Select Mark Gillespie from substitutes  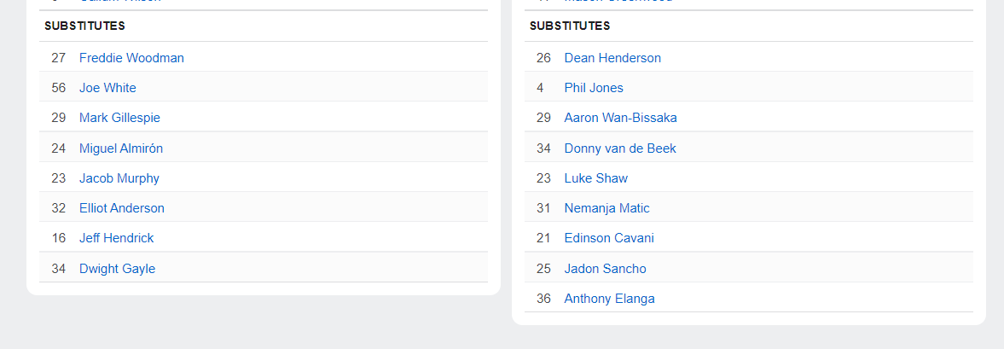tap(119, 118)
